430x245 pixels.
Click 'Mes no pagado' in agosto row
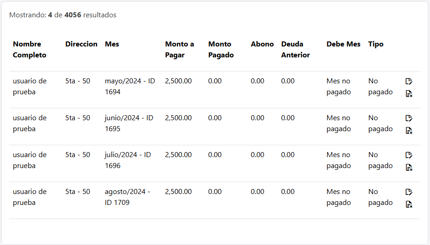coord(339,197)
